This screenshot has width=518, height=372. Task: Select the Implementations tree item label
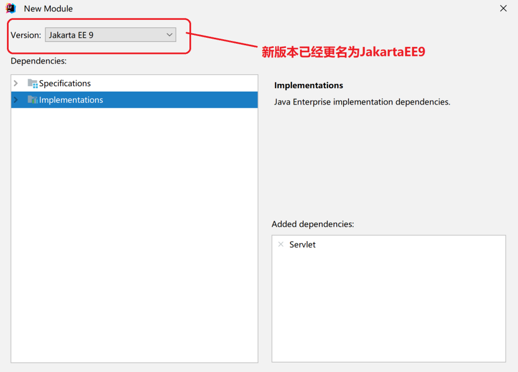point(71,100)
